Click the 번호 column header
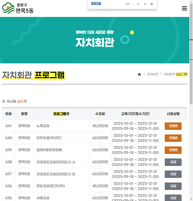193x201 pixels. tap(9, 114)
